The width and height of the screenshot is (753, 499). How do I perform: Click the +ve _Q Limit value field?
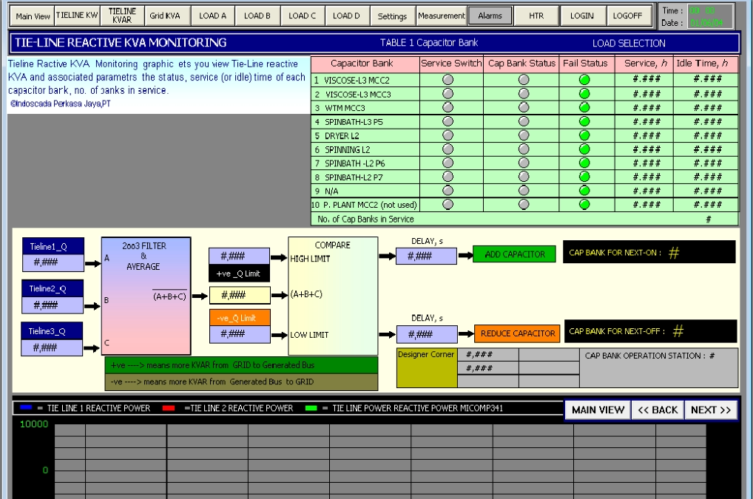pos(238,257)
